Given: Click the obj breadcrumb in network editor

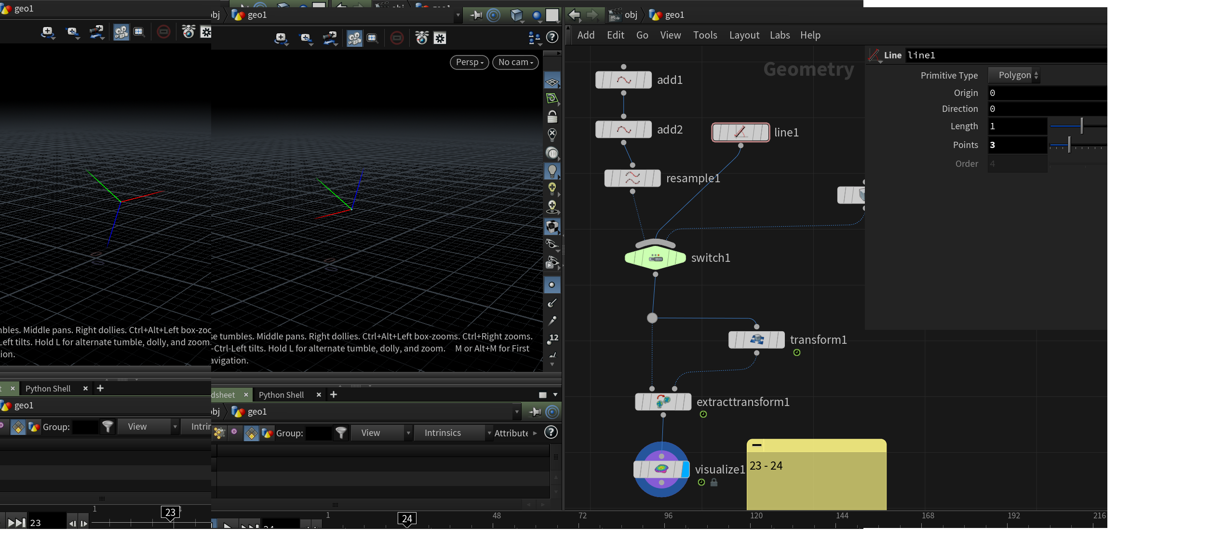Looking at the screenshot, I should 631,15.
